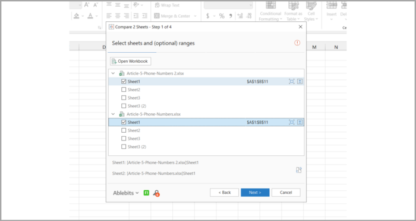Click the red exclamation info icon

297,43
